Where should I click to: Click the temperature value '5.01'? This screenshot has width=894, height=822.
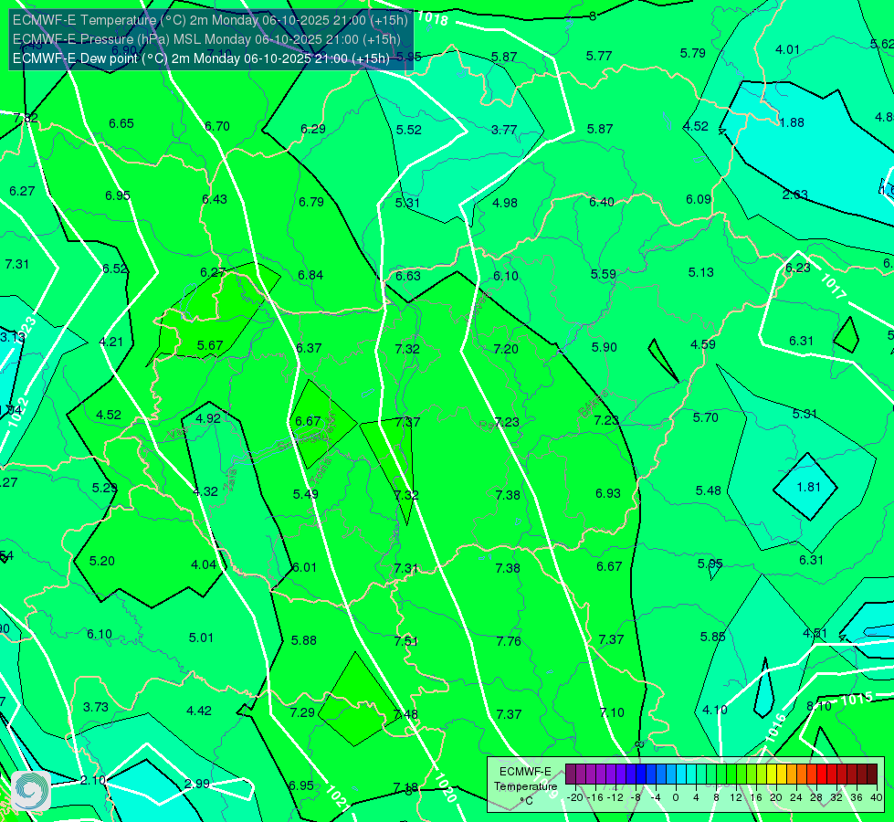(201, 638)
